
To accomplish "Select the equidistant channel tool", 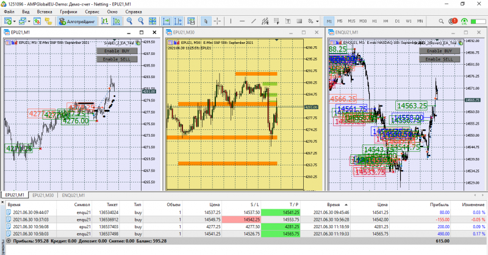I will (x=265, y=21).
